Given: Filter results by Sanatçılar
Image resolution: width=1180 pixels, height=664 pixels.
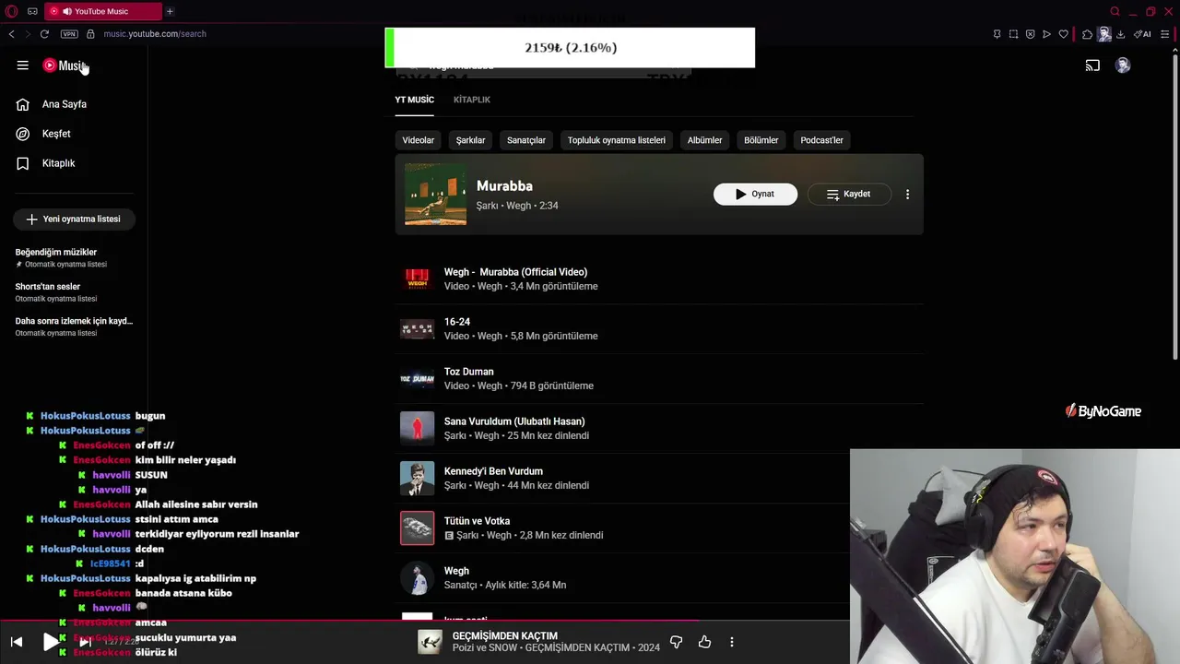Looking at the screenshot, I should coord(526,140).
